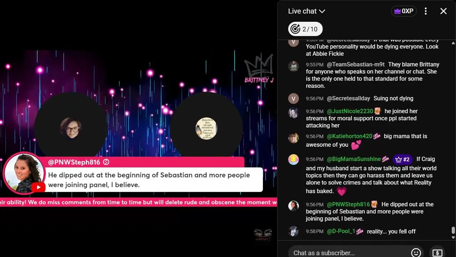Open the chat three-dot options menu
Image resolution: width=456 pixels, height=257 pixels.
(x=425, y=11)
